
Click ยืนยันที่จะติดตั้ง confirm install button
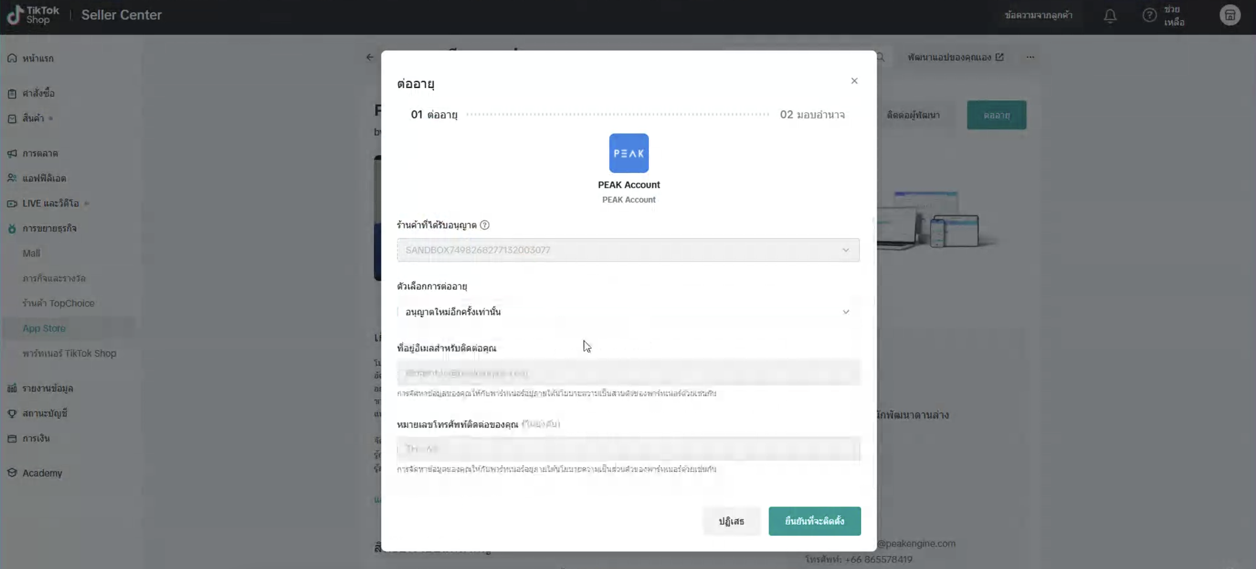tap(815, 521)
